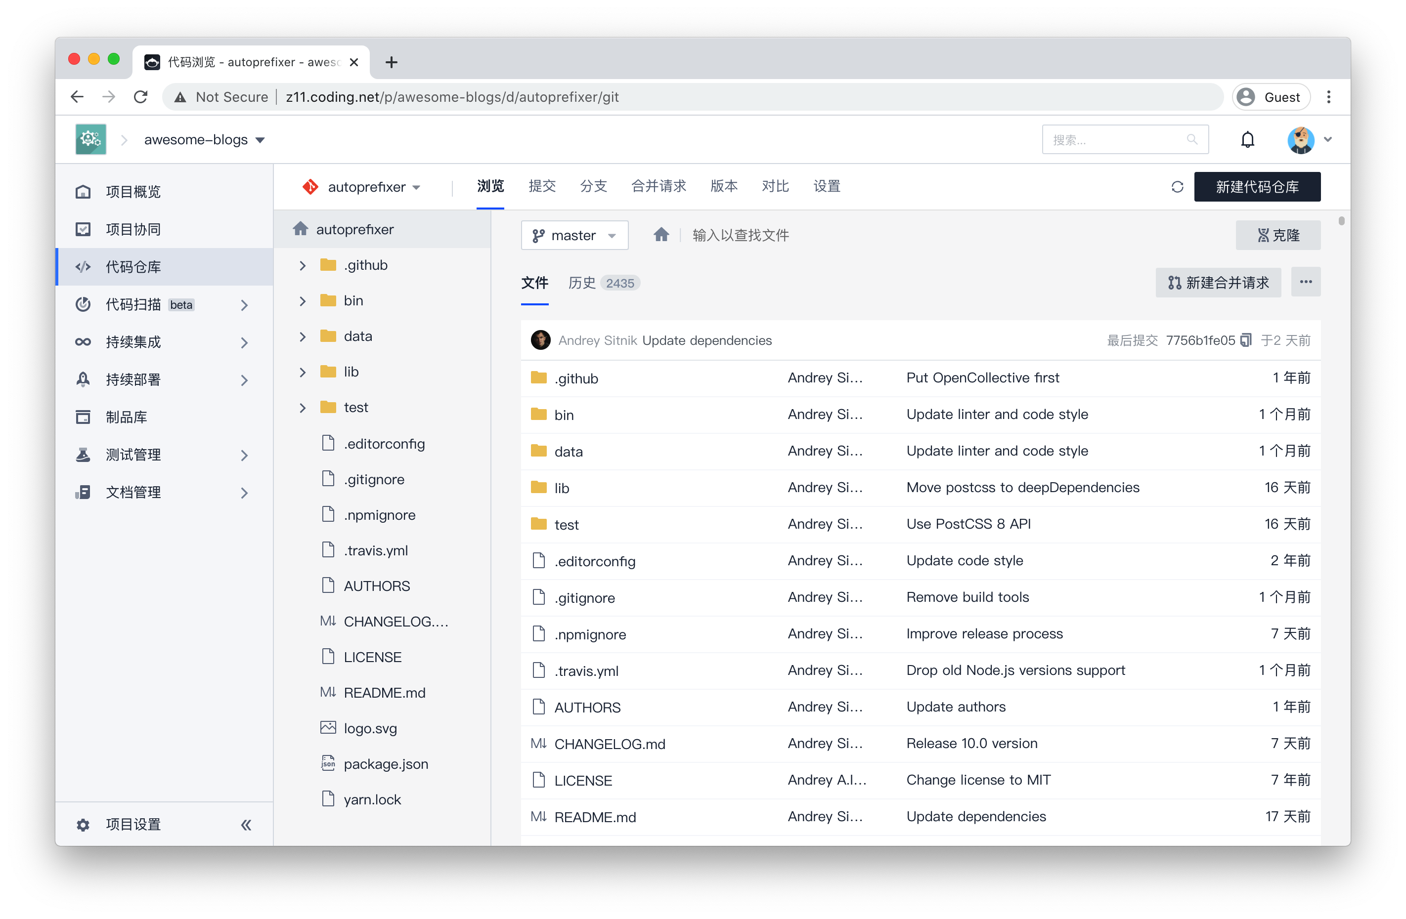Screen dimensions: 1406x919
Task: Open the autoprefixer repository dropdown
Action: click(x=361, y=187)
